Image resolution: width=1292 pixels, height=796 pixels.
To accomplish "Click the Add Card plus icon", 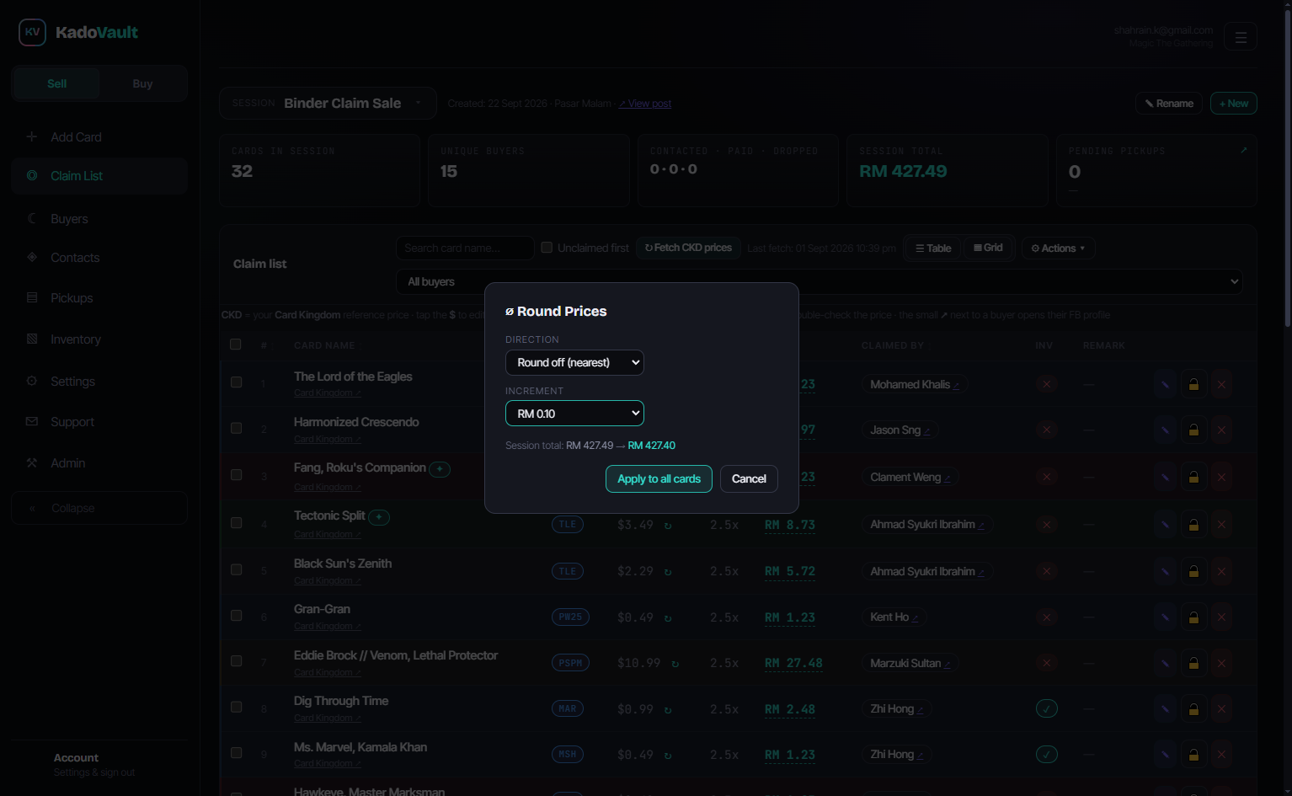I will coord(32,136).
